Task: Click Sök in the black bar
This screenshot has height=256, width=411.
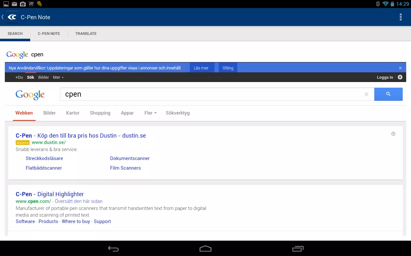Action: [x=31, y=77]
